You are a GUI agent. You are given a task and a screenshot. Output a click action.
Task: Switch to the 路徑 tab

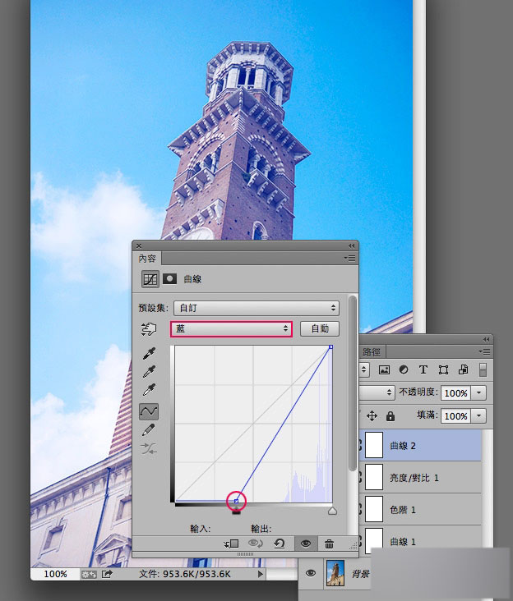(x=372, y=351)
